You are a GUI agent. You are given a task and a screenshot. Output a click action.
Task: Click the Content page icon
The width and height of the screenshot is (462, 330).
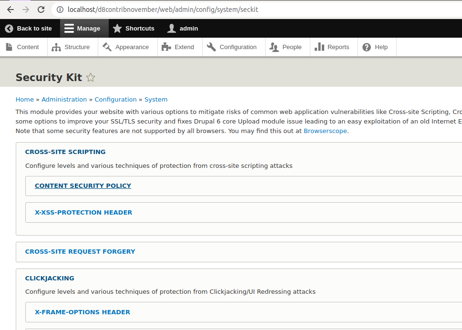point(9,47)
